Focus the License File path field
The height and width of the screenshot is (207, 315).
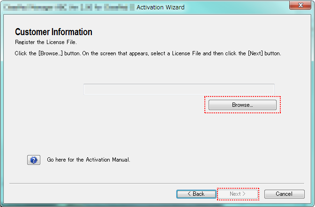(179, 89)
